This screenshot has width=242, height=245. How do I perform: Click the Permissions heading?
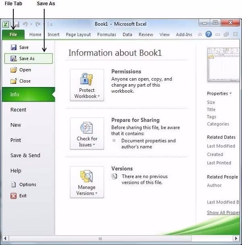[126, 72]
